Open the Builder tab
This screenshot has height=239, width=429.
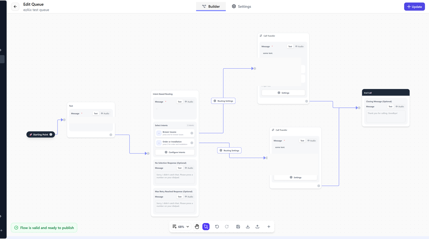point(211,6)
